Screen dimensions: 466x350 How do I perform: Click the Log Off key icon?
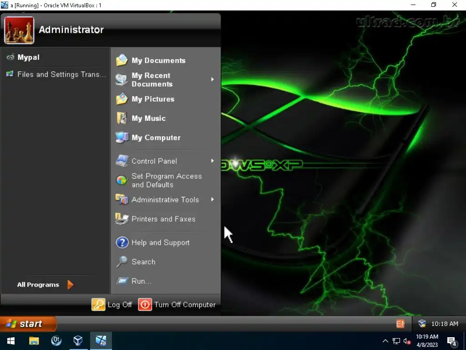tap(98, 304)
